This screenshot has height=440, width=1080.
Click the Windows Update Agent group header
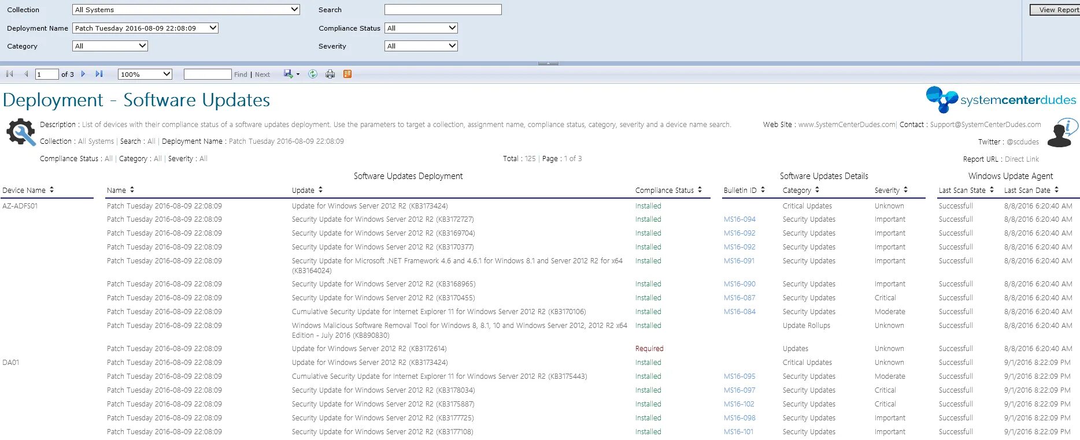pos(1011,176)
